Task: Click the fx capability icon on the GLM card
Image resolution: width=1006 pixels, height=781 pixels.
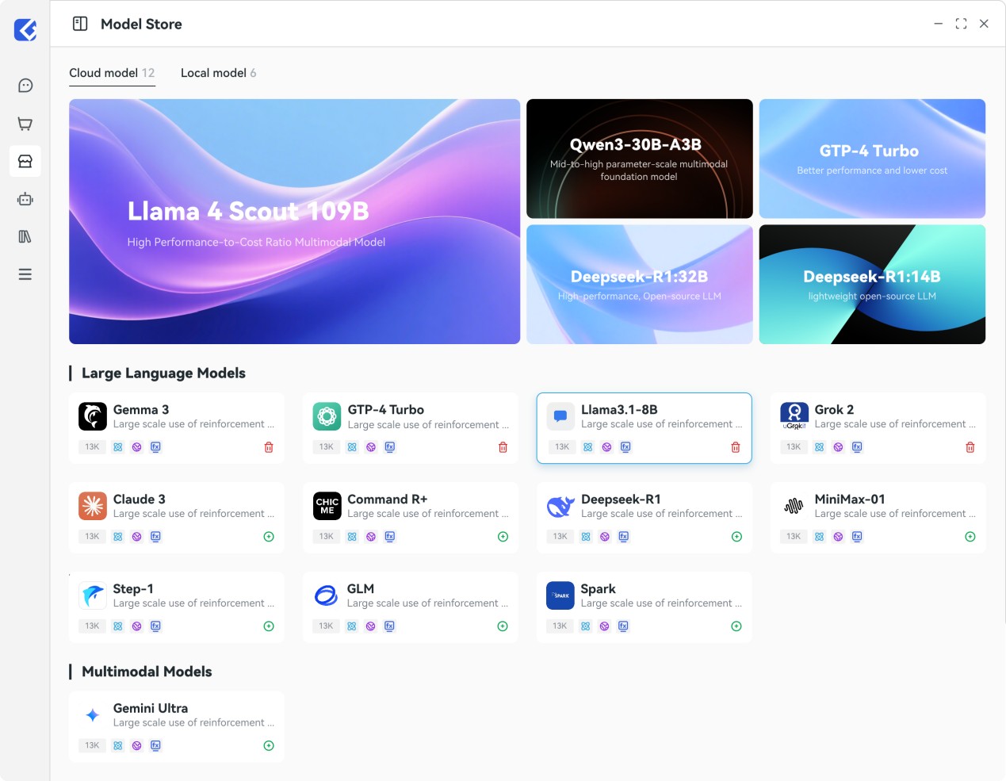Action: tap(389, 626)
